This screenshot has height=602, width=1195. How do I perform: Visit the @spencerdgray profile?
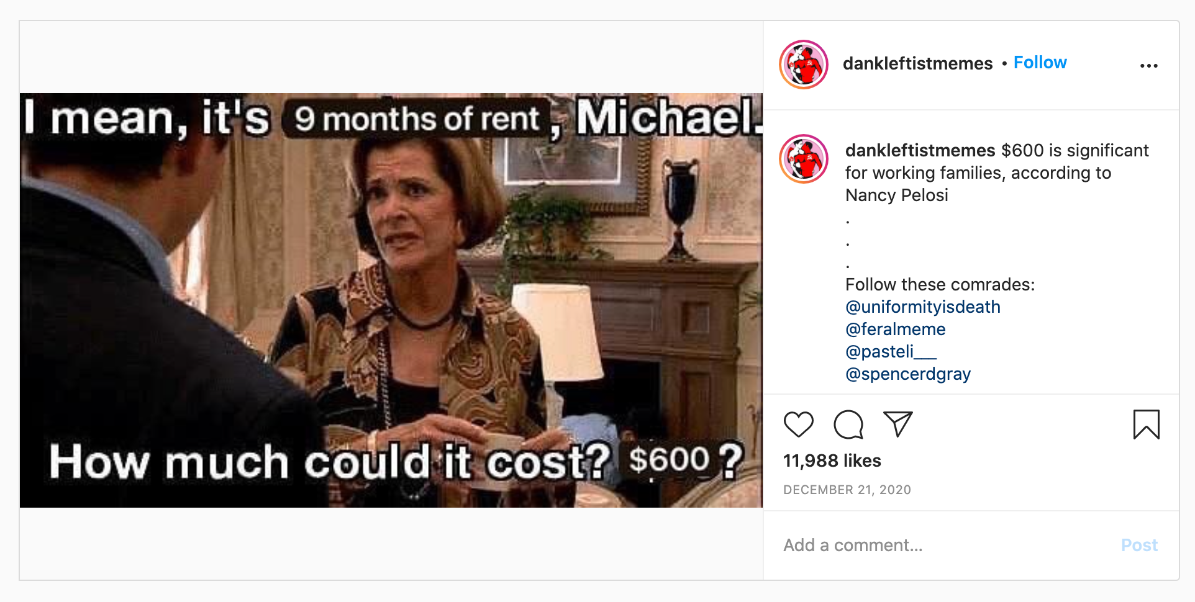tap(908, 374)
